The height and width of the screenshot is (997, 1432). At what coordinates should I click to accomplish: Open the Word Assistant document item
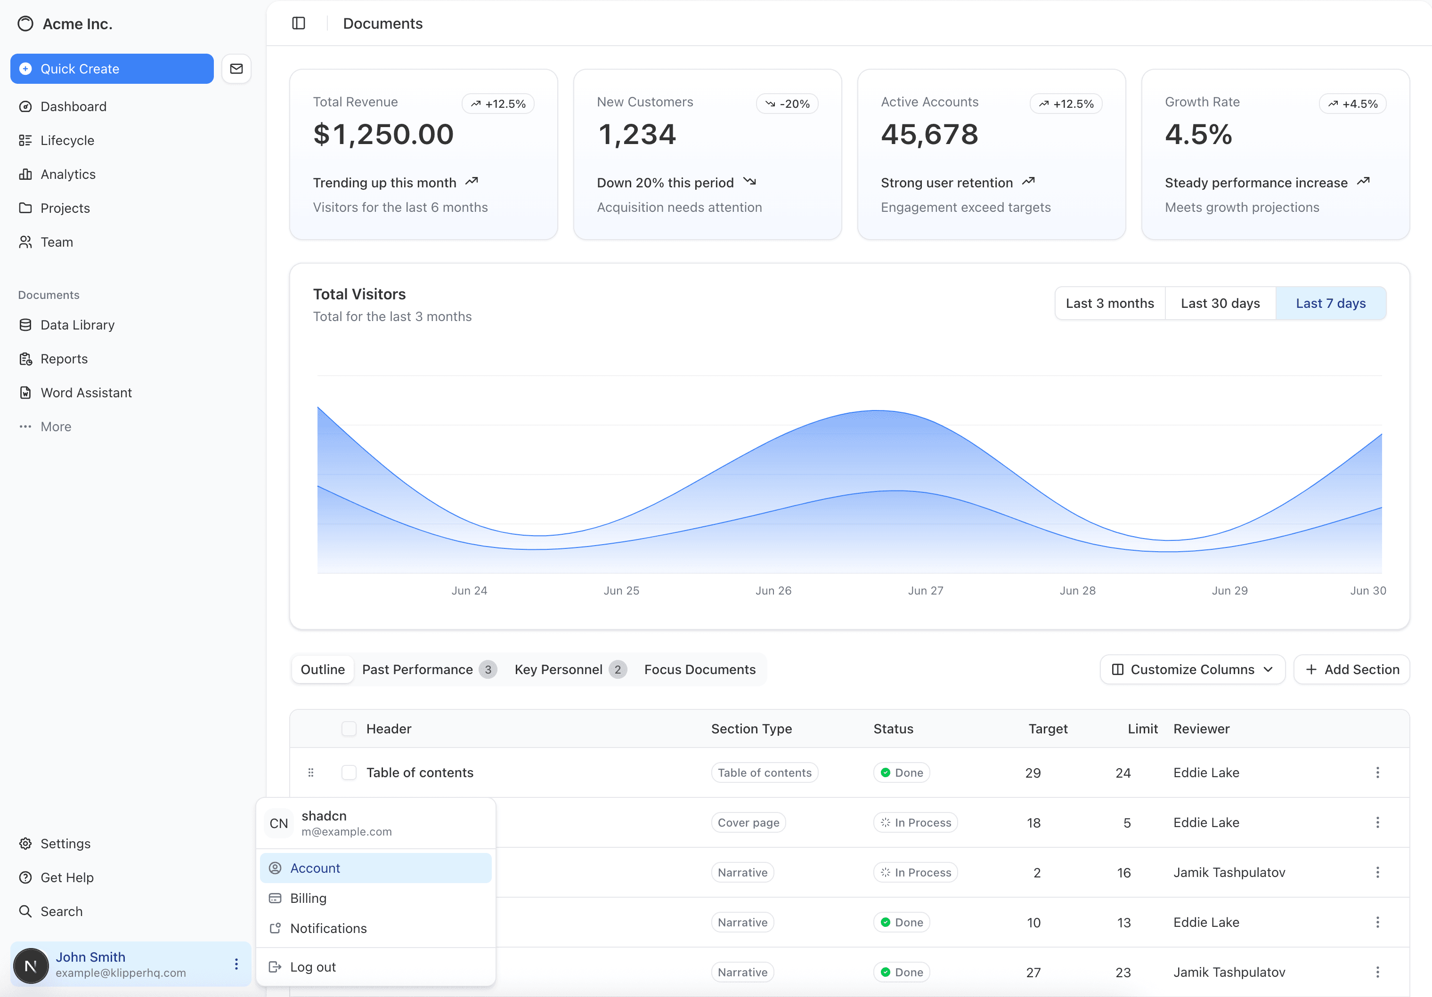85,393
